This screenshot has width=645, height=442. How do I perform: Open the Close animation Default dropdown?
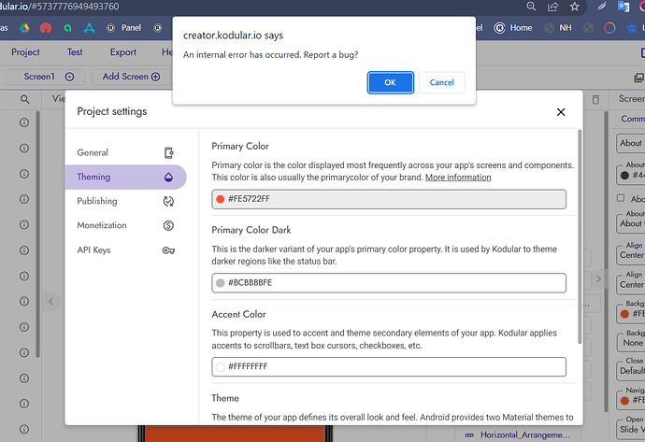(631, 371)
